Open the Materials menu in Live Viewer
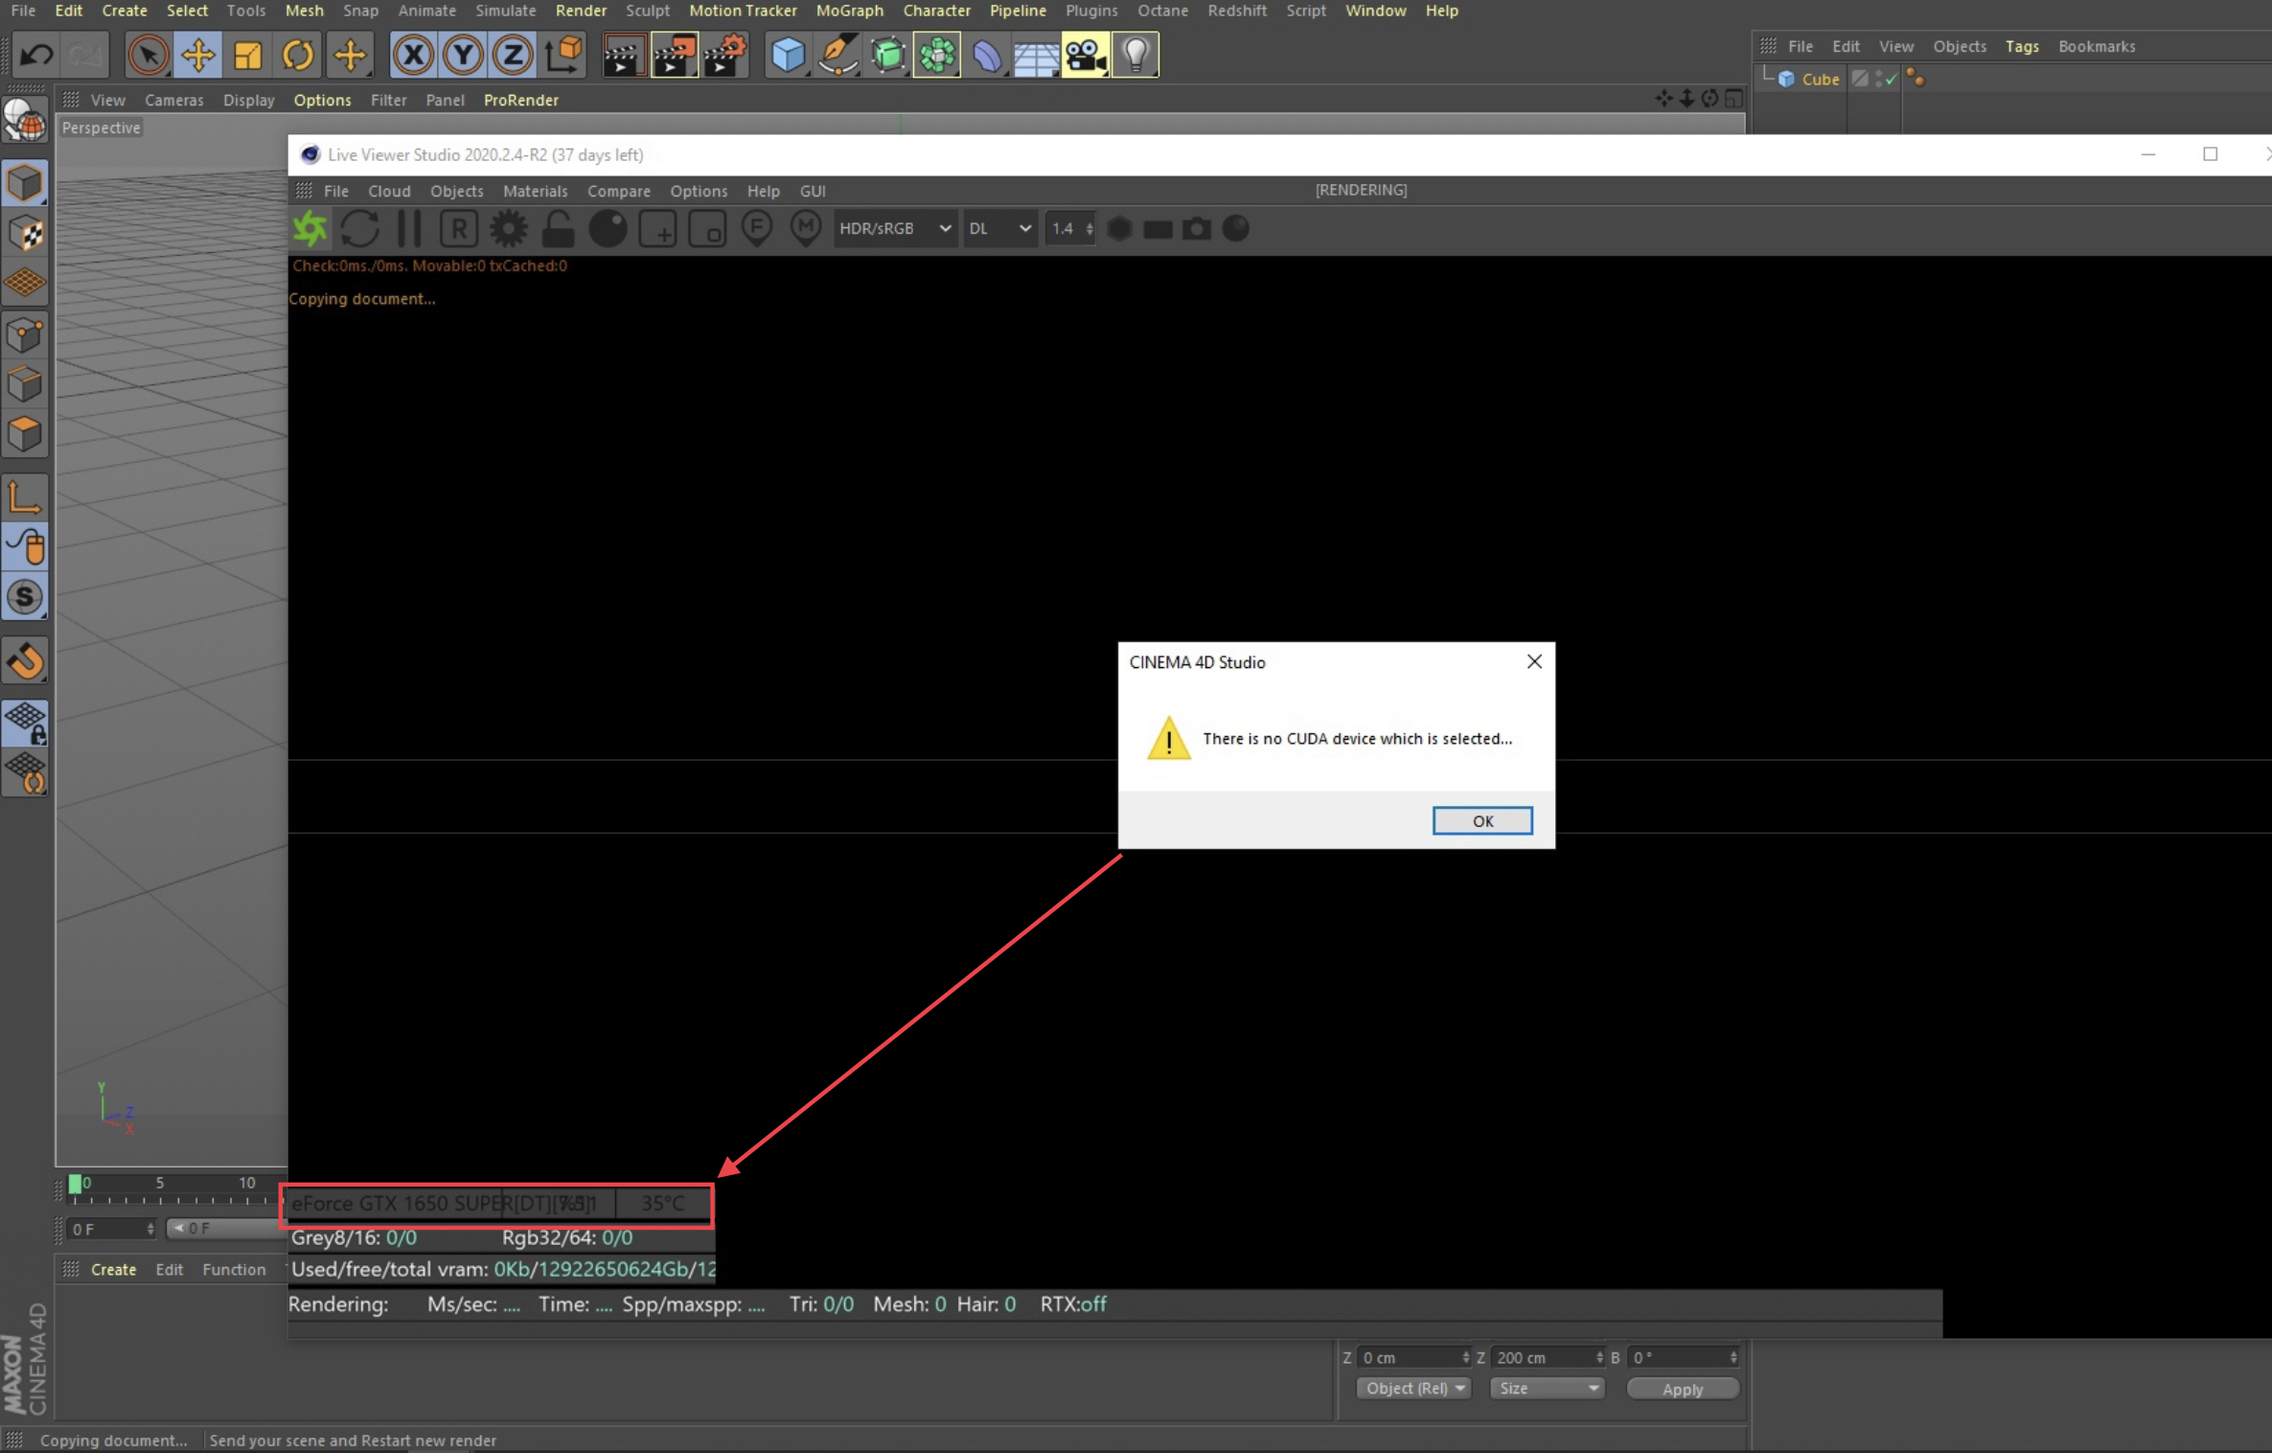2272x1453 pixels. tap(535, 191)
